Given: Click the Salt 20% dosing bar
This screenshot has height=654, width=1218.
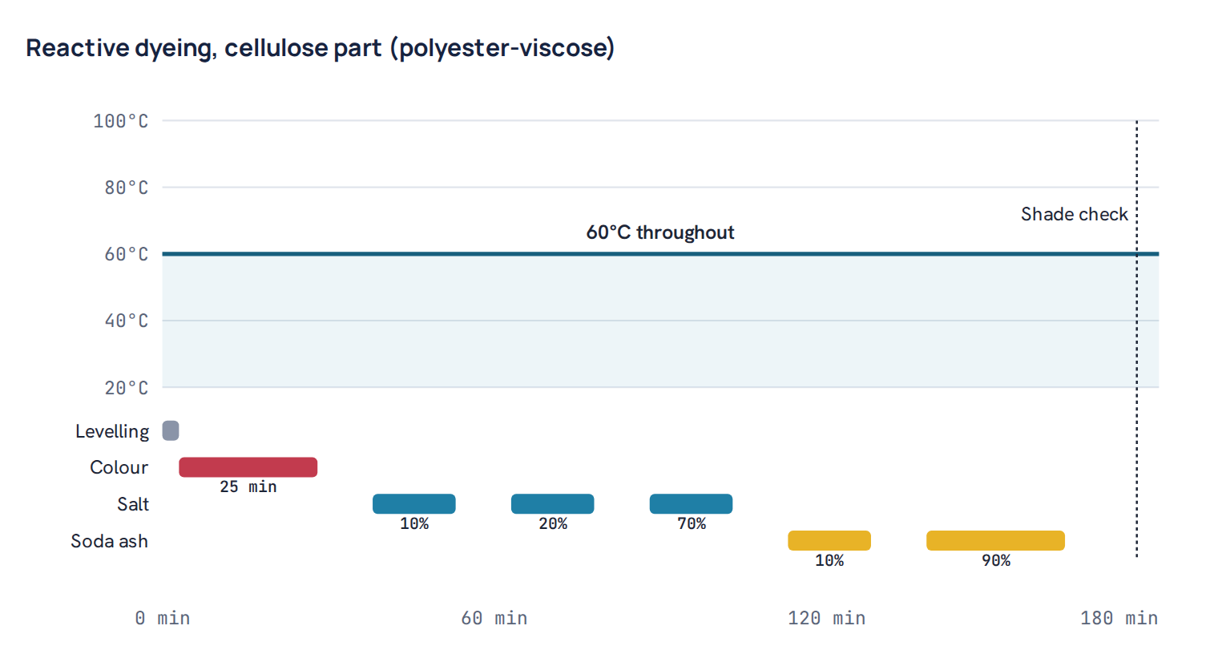Looking at the screenshot, I should point(553,504).
